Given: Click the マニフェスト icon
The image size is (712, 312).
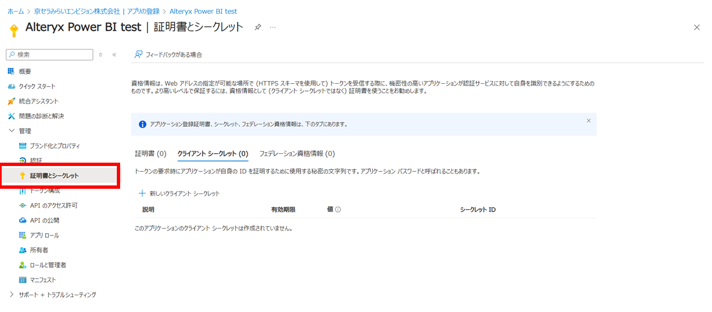Looking at the screenshot, I should coord(22,280).
